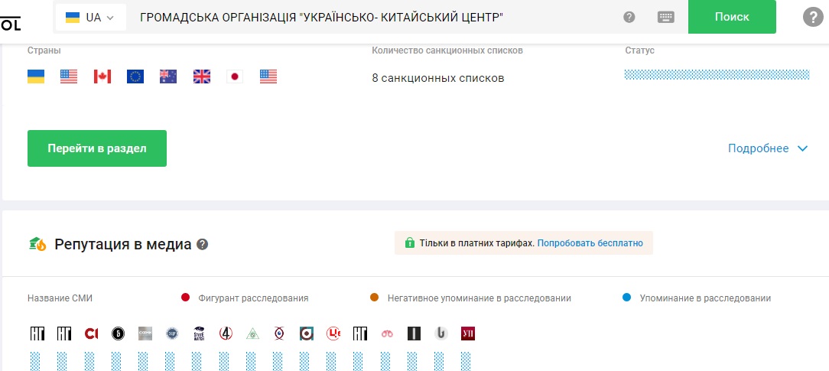Open the on-screen keyboard icon in search bar
Screen dimensions: 829x371
tap(665, 17)
